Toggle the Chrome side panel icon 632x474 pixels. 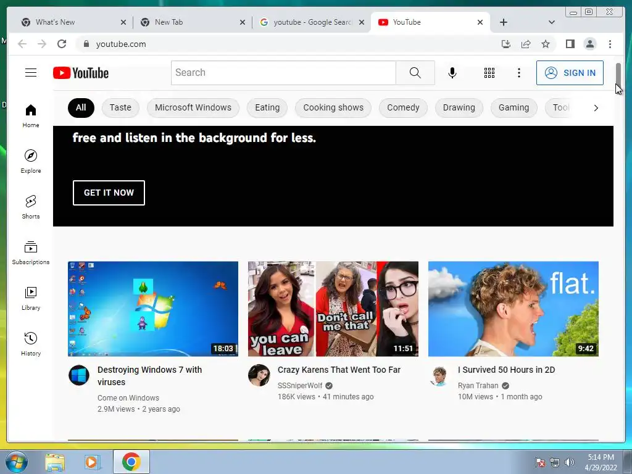click(570, 44)
